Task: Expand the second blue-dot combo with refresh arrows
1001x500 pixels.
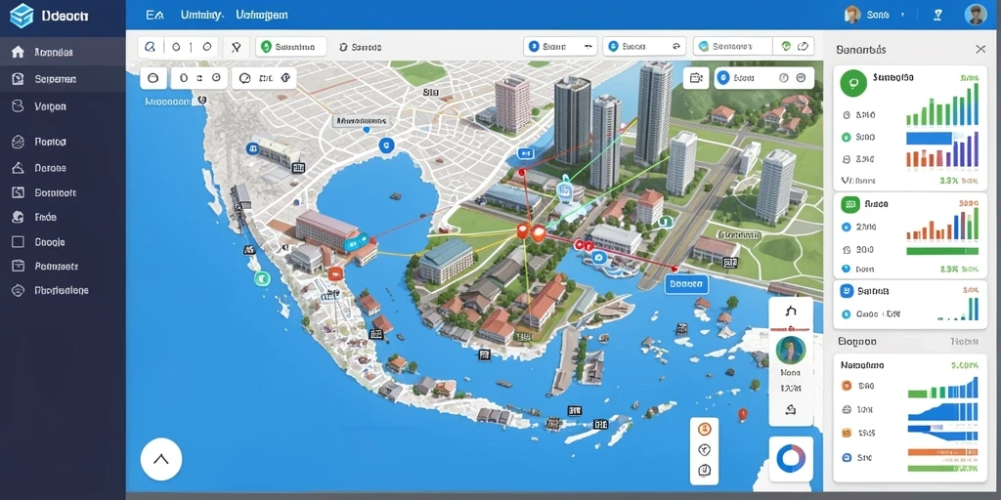Action: click(x=644, y=47)
